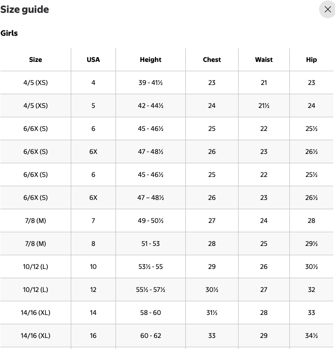Close the Size guide dialog
The height and width of the screenshot is (349, 335).
click(x=327, y=9)
